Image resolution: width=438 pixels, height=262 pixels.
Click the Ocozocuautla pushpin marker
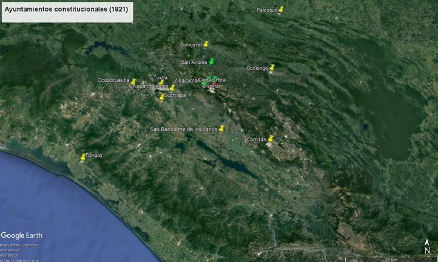[x=133, y=81]
